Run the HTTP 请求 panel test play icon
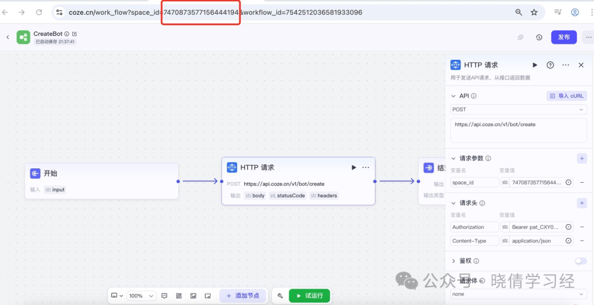 (x=535, y=65)
